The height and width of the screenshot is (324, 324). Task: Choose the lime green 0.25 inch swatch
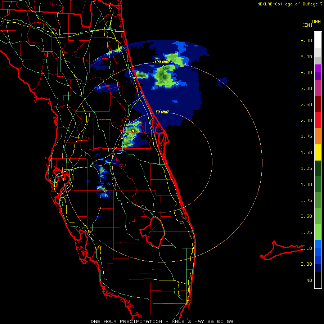click(318, 232)
